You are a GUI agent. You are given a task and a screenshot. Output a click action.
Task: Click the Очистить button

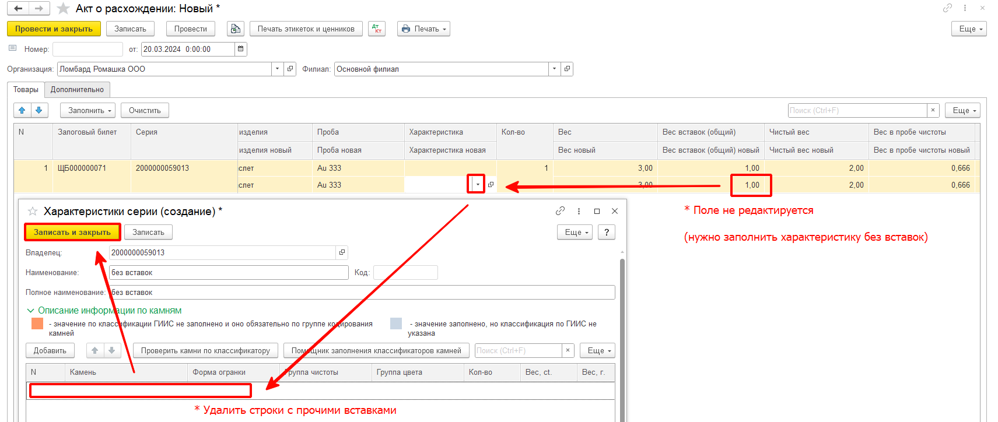[145, 110]
